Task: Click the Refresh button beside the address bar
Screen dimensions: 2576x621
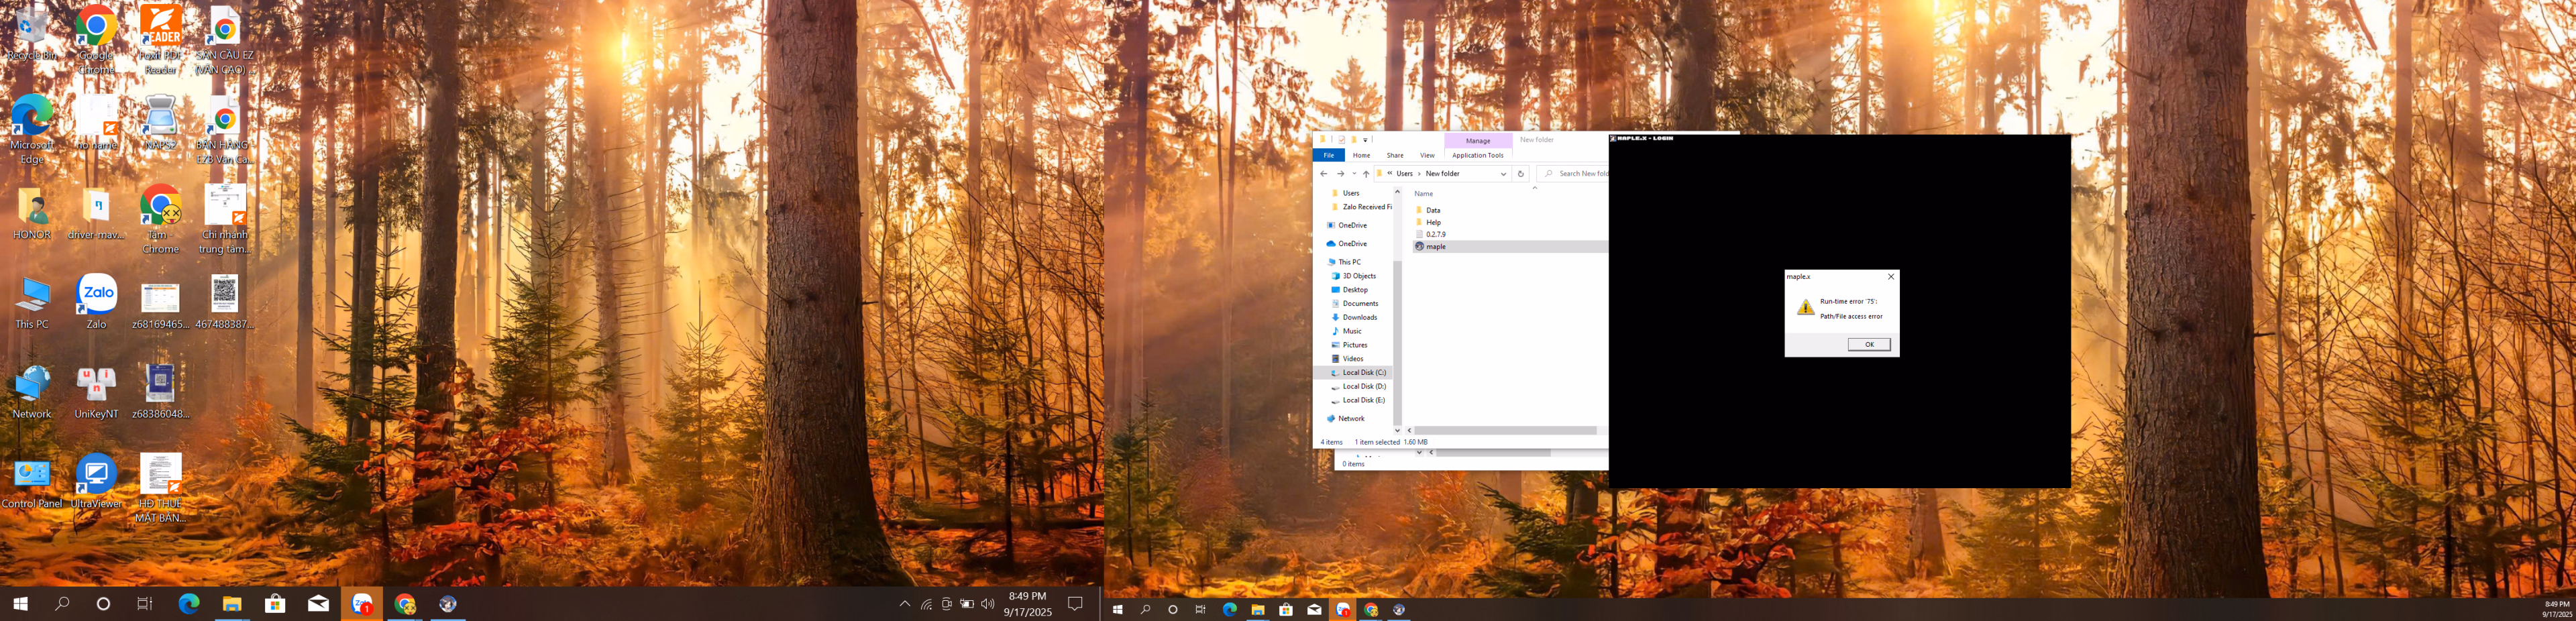Action: [x=1520, y=174]
